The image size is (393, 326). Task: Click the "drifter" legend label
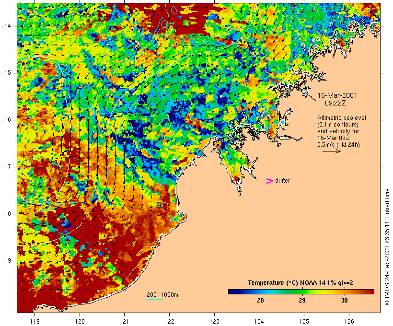tap(282, 181)
